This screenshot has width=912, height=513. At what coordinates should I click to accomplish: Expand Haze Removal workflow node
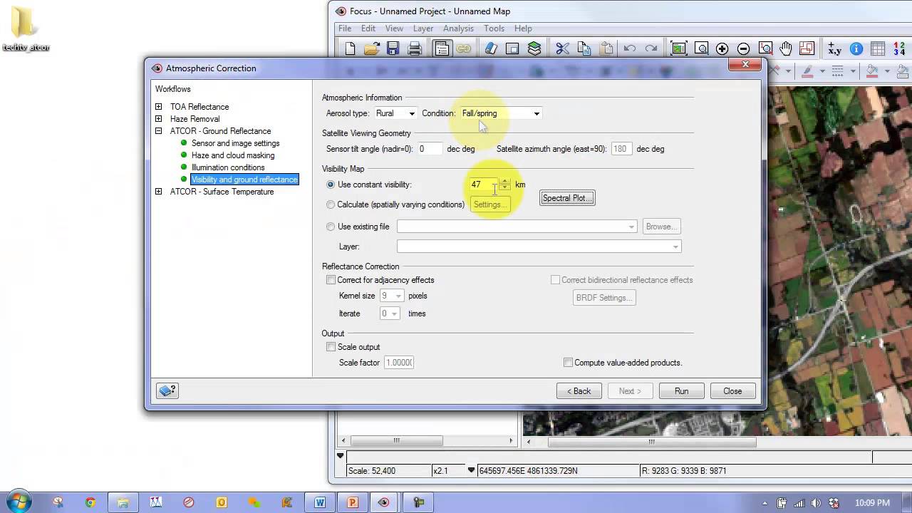tap(158, 119)
